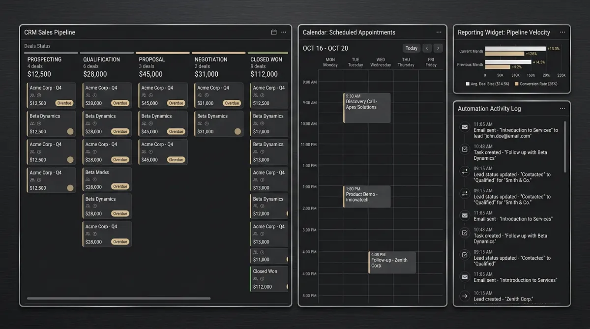Click the "OCT 16 - OCT 20" date range
The height and width of the screenshot is (329, 590).
point(325,48)
